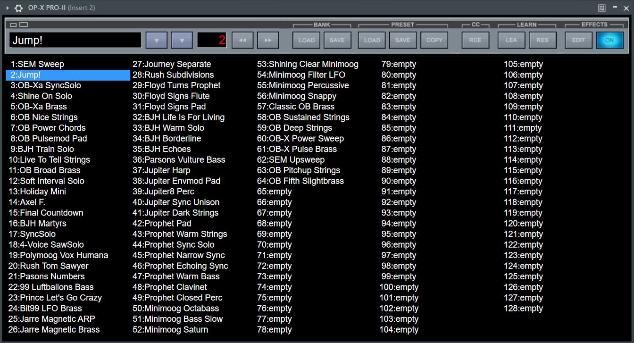634x343 pixels.
Task: Click the BANK SAVE button
Action: click(x=337, y=40)
